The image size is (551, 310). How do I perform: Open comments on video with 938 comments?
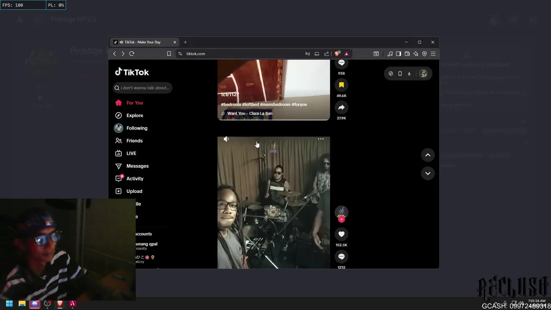[341, 63]
